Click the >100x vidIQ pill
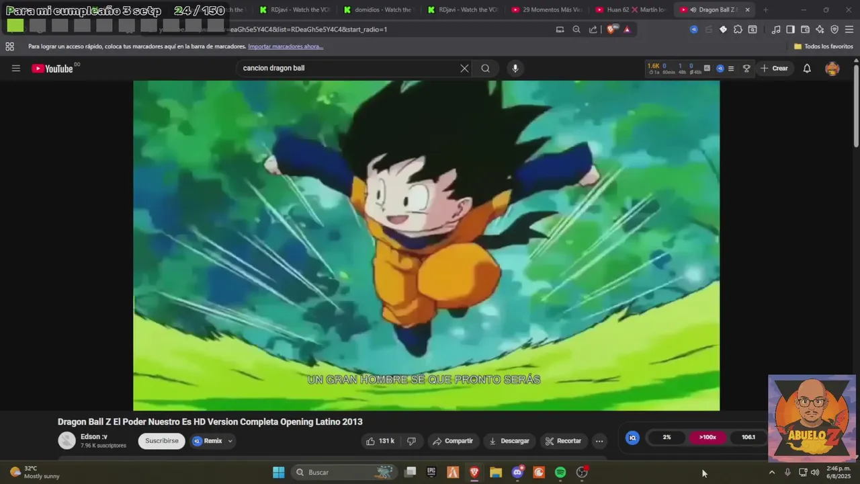This screenshot has width=860, height=484. coord(707,437)
